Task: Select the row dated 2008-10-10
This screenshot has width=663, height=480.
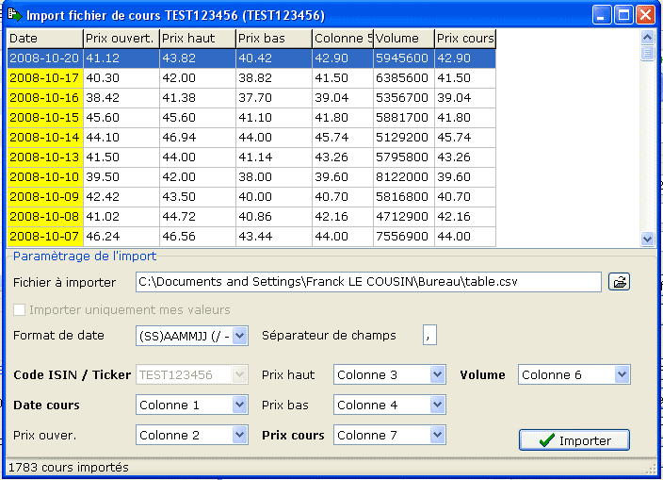Action: 251,177
